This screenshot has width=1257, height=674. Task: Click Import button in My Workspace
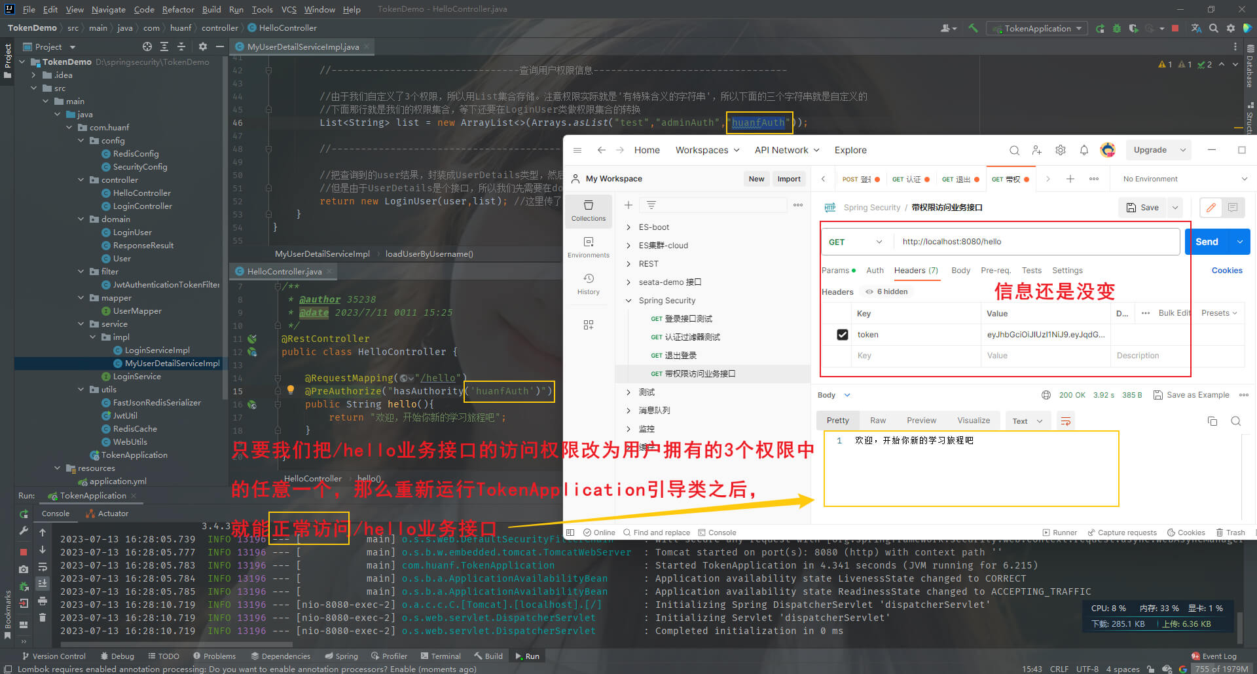pos(789,179)
